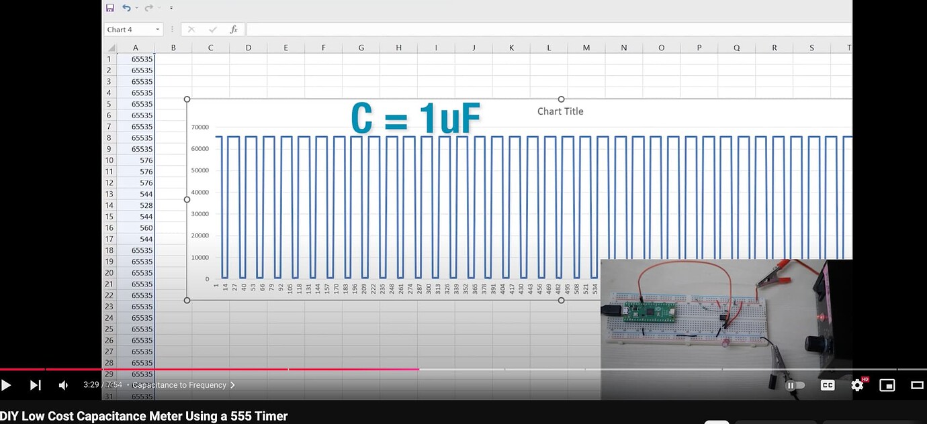Open the Insert Function (fx) dialog
927x424 pixels.
[x=233, y=29]
